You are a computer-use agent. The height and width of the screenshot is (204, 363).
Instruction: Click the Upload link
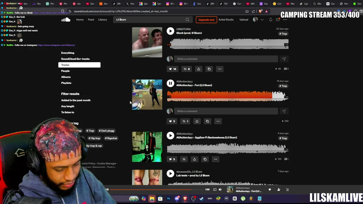pyautogui.click(x=244, y=20)
